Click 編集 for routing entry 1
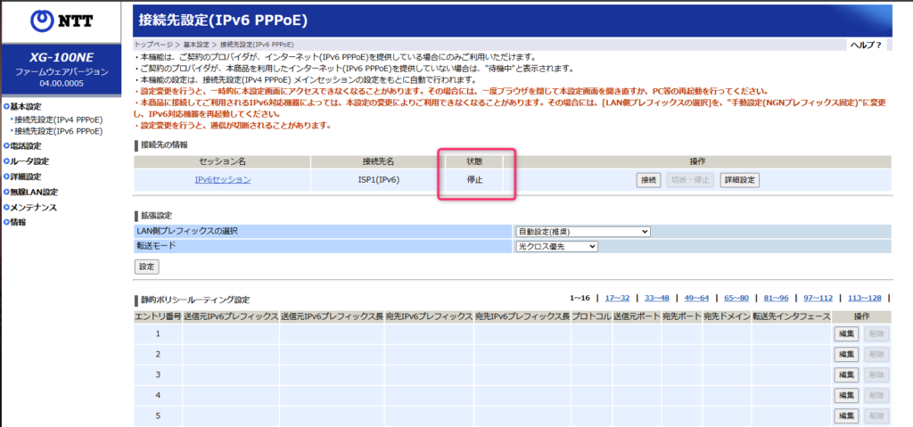The image size is (913, 427). click(x=845, y=333)
